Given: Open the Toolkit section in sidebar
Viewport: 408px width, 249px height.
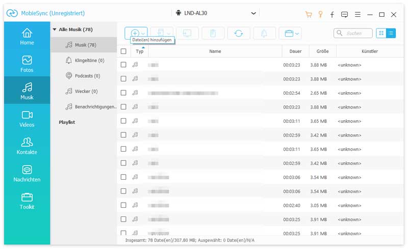Looking at the screenshot, I should coord(27,201).
